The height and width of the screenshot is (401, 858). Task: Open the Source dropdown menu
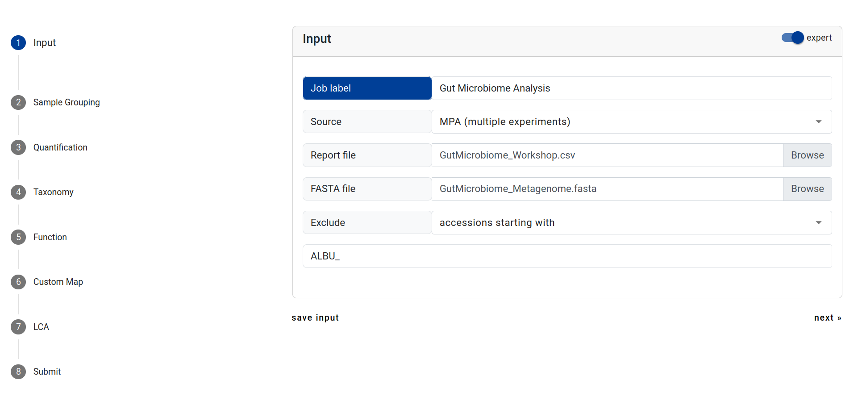coord(631,122)
